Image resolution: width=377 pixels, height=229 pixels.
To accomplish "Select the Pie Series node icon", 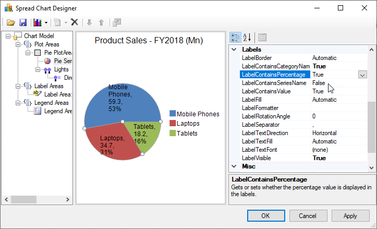I will coord(47,61).
